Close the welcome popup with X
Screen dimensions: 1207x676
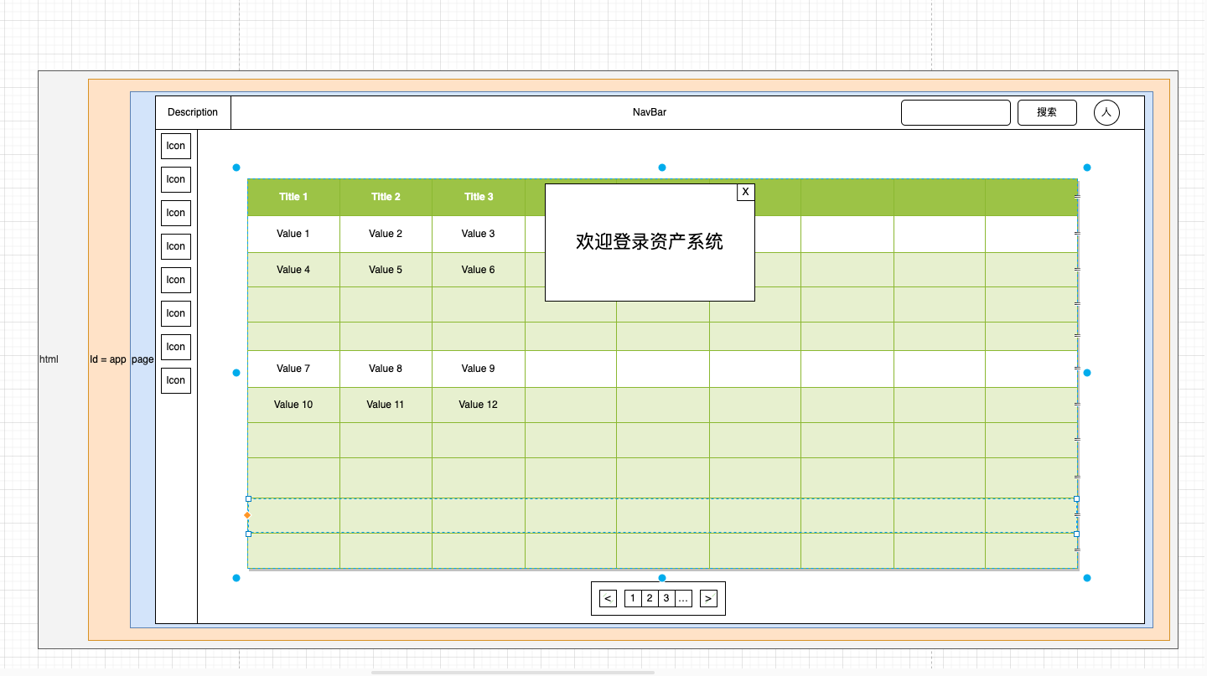pos(745,192)
